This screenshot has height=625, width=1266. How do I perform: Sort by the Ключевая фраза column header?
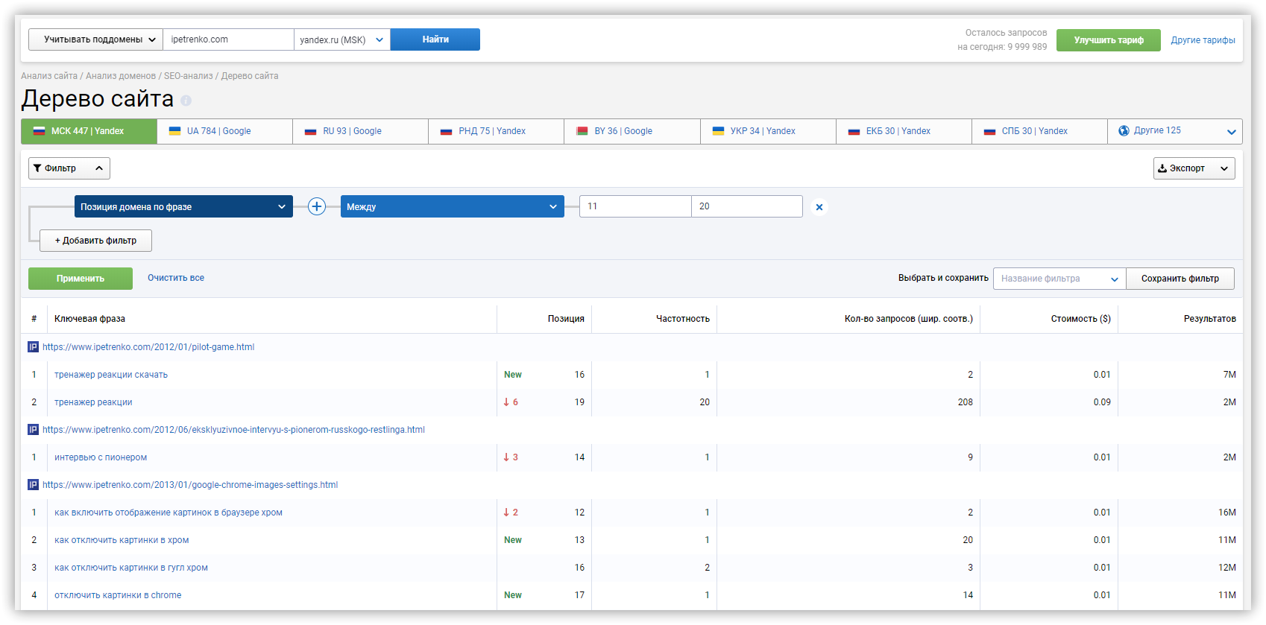(x=89, y=319)
